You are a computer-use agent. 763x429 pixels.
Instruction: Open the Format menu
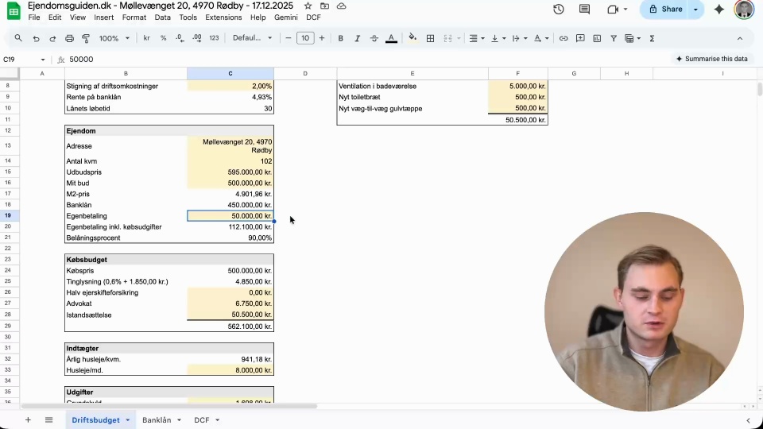(134, 17)
